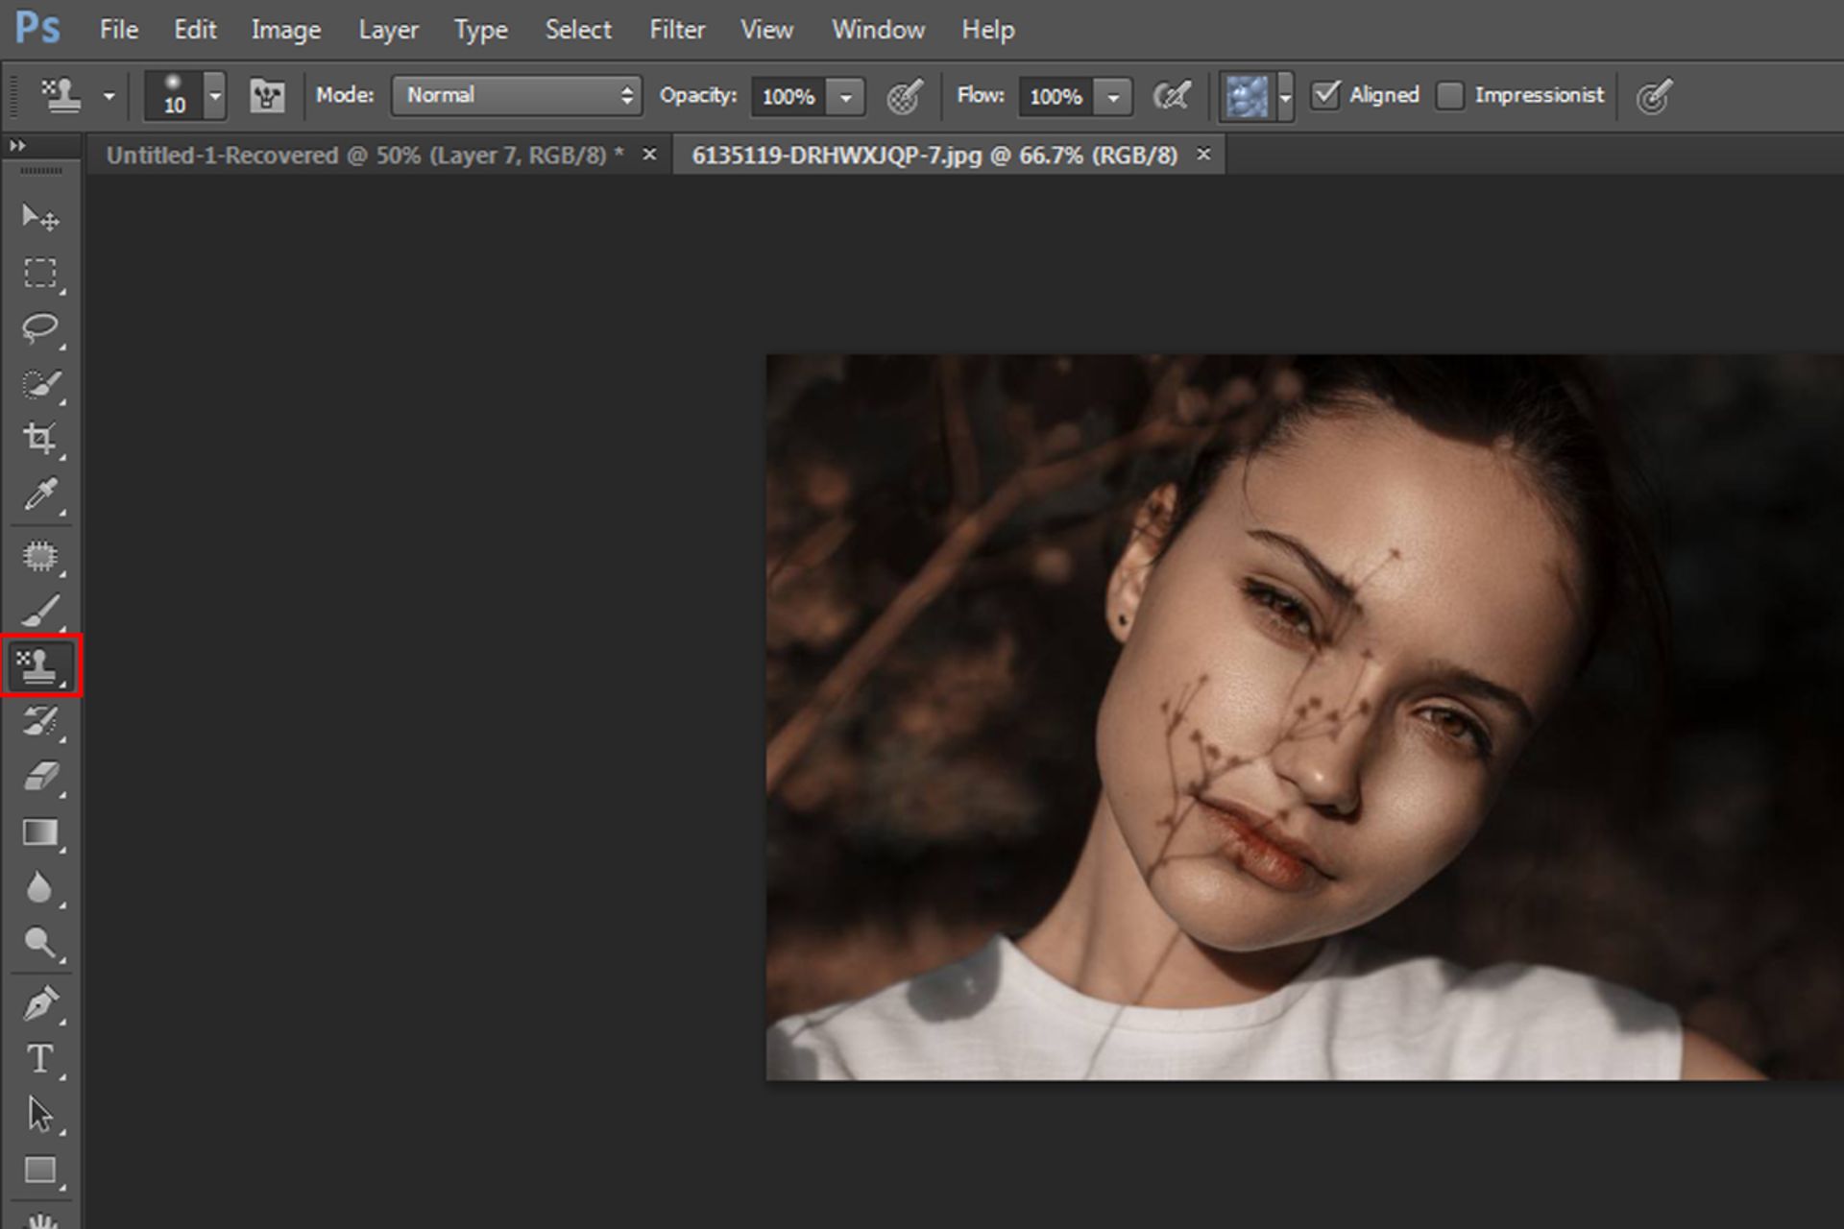Select the Gradient tool
Screen dimensions: 1844x1229
click(40, 831)
